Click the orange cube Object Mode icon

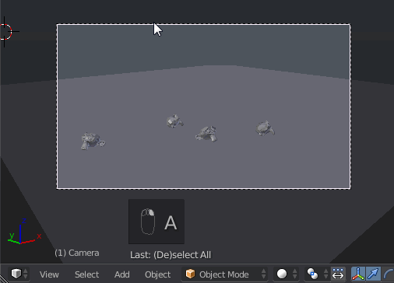point(190,274)
